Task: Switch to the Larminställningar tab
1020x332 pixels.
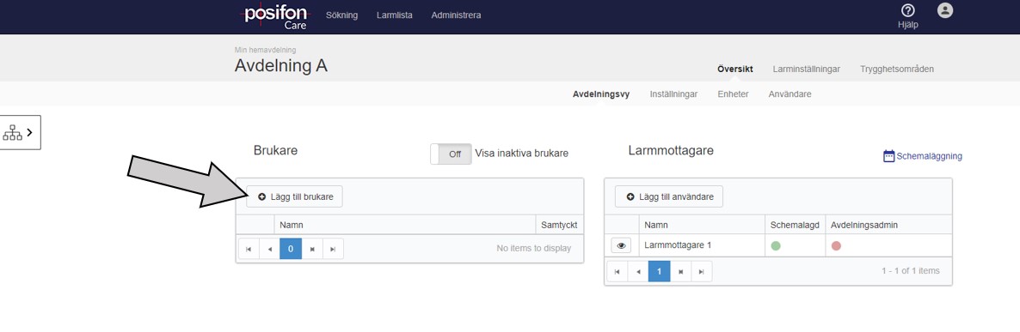Action: (x=807, y=69)
